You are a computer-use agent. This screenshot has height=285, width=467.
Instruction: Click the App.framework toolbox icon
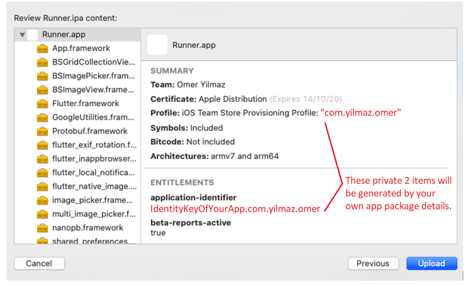point(42,48)
